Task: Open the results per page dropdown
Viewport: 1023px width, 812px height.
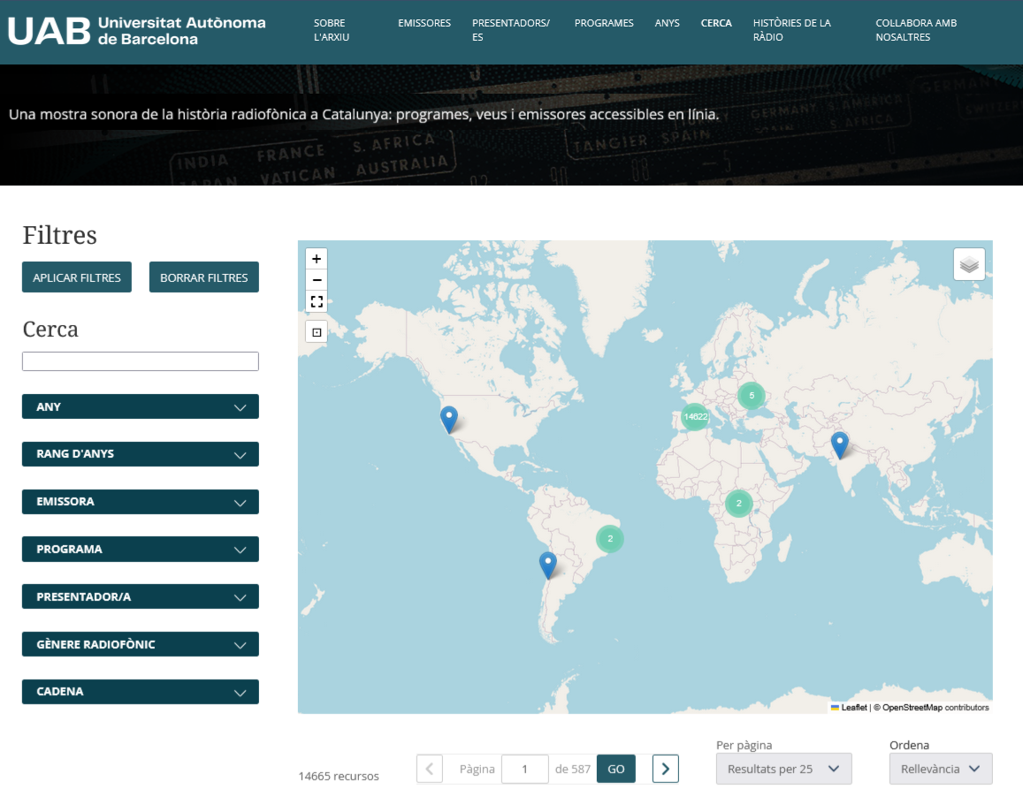Action: click(783, 769)
